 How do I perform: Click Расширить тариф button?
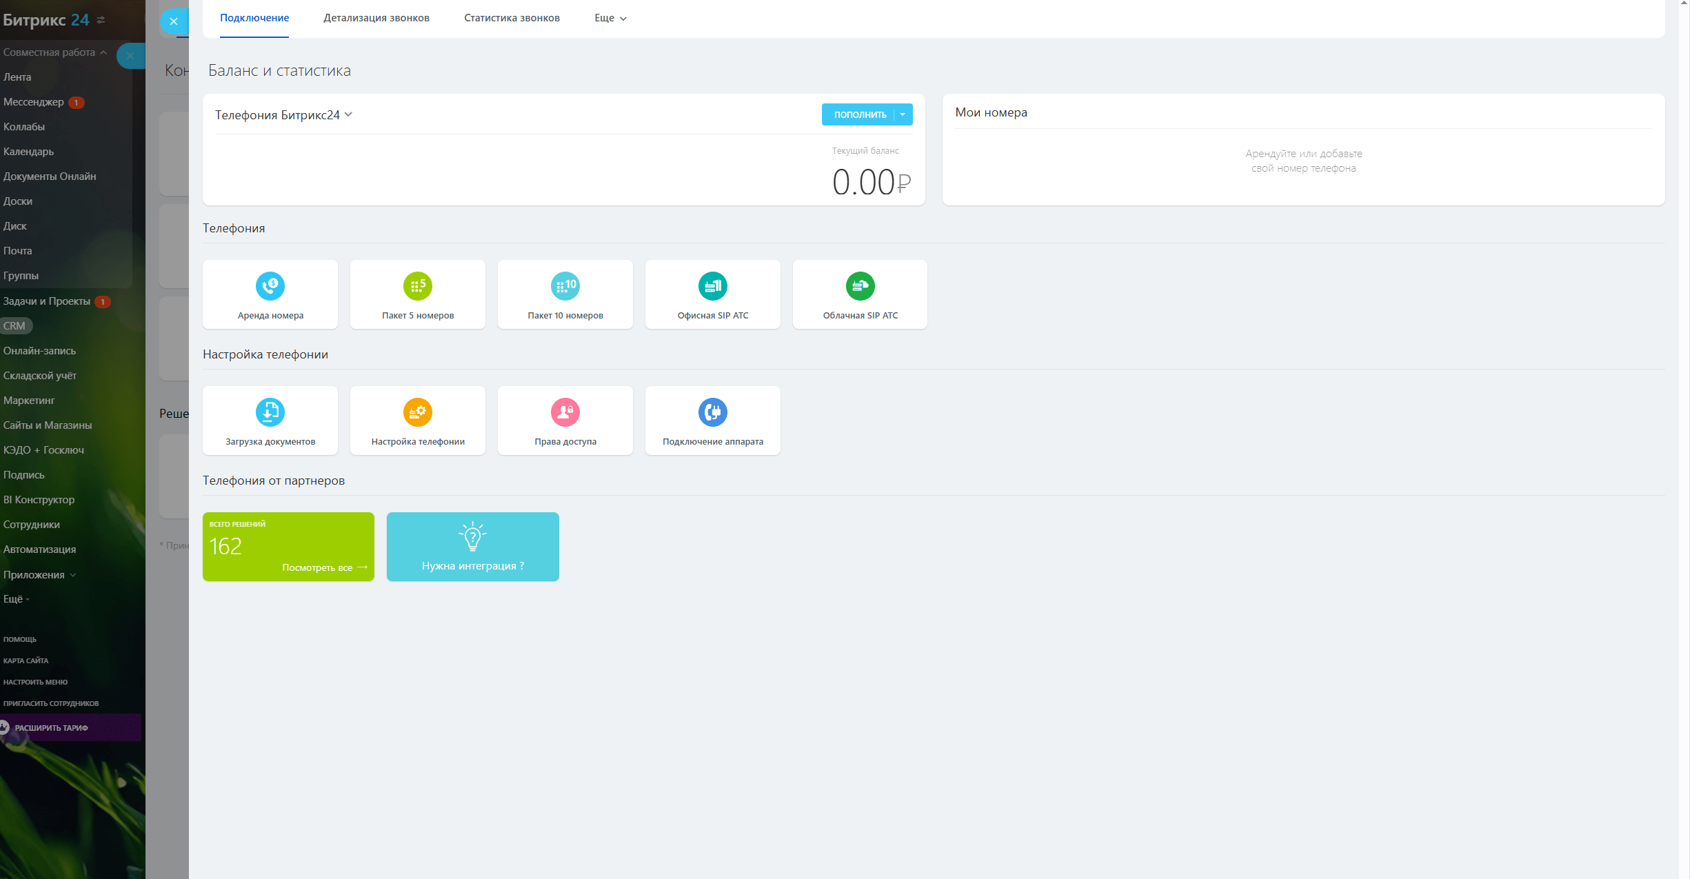point(70,727)
